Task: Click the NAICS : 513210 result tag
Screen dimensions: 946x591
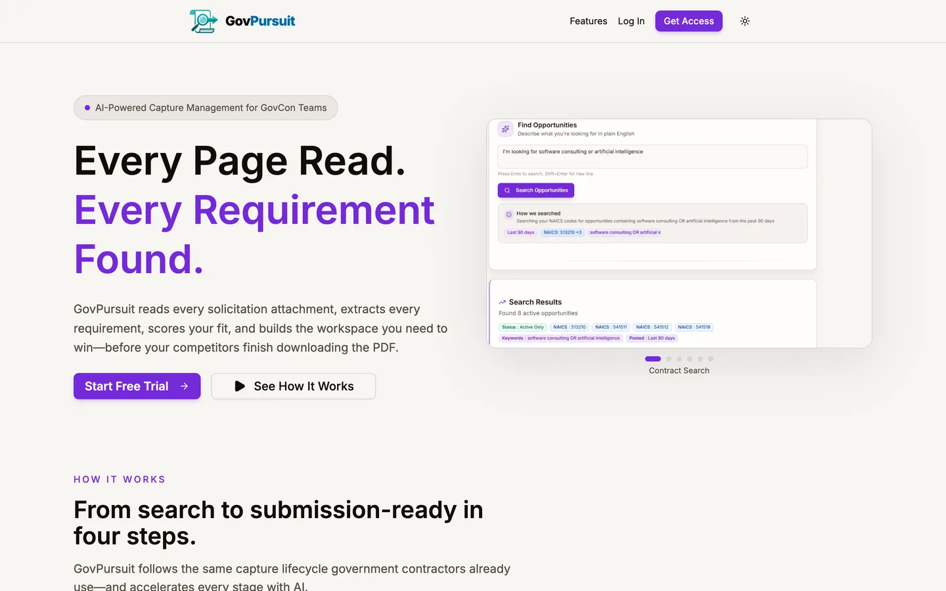Action: [x=569, y=327]
